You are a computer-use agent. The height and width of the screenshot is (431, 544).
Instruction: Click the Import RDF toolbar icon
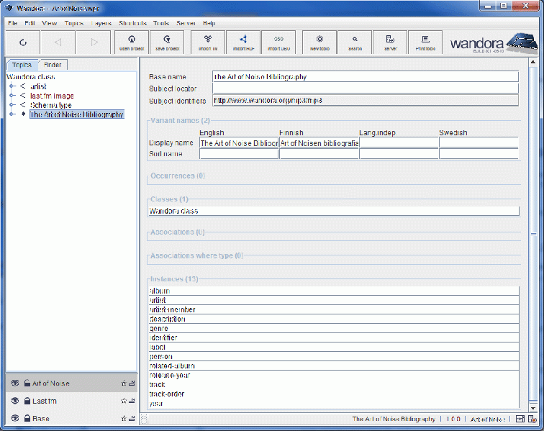click(243, 42)
